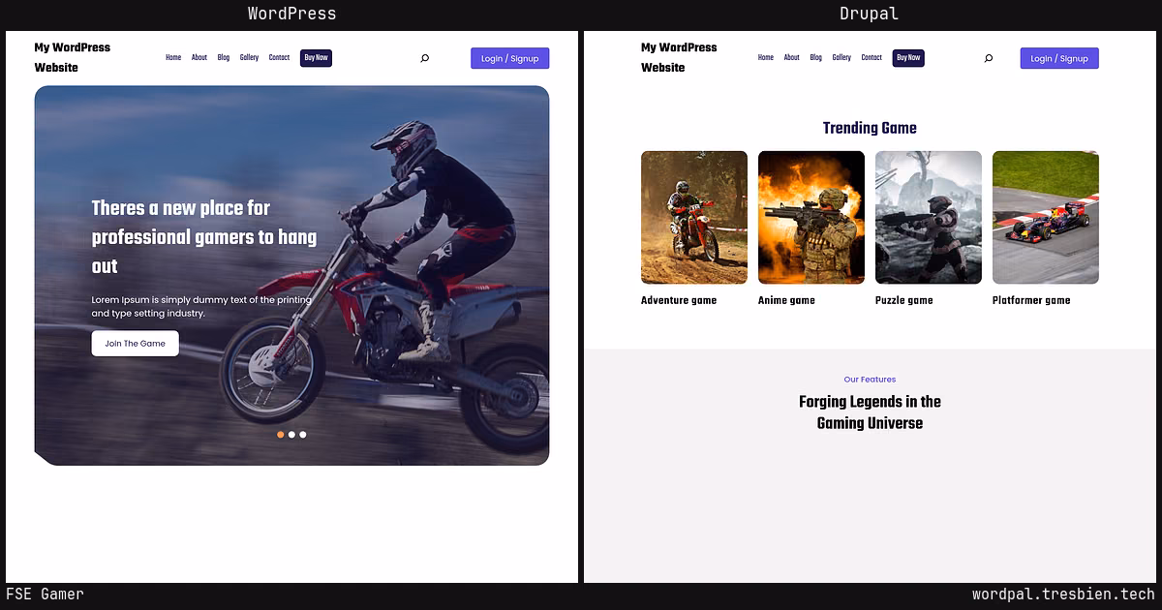
Task: Open the Platformer game race car thumbnail
Action: pos(1046,217)
